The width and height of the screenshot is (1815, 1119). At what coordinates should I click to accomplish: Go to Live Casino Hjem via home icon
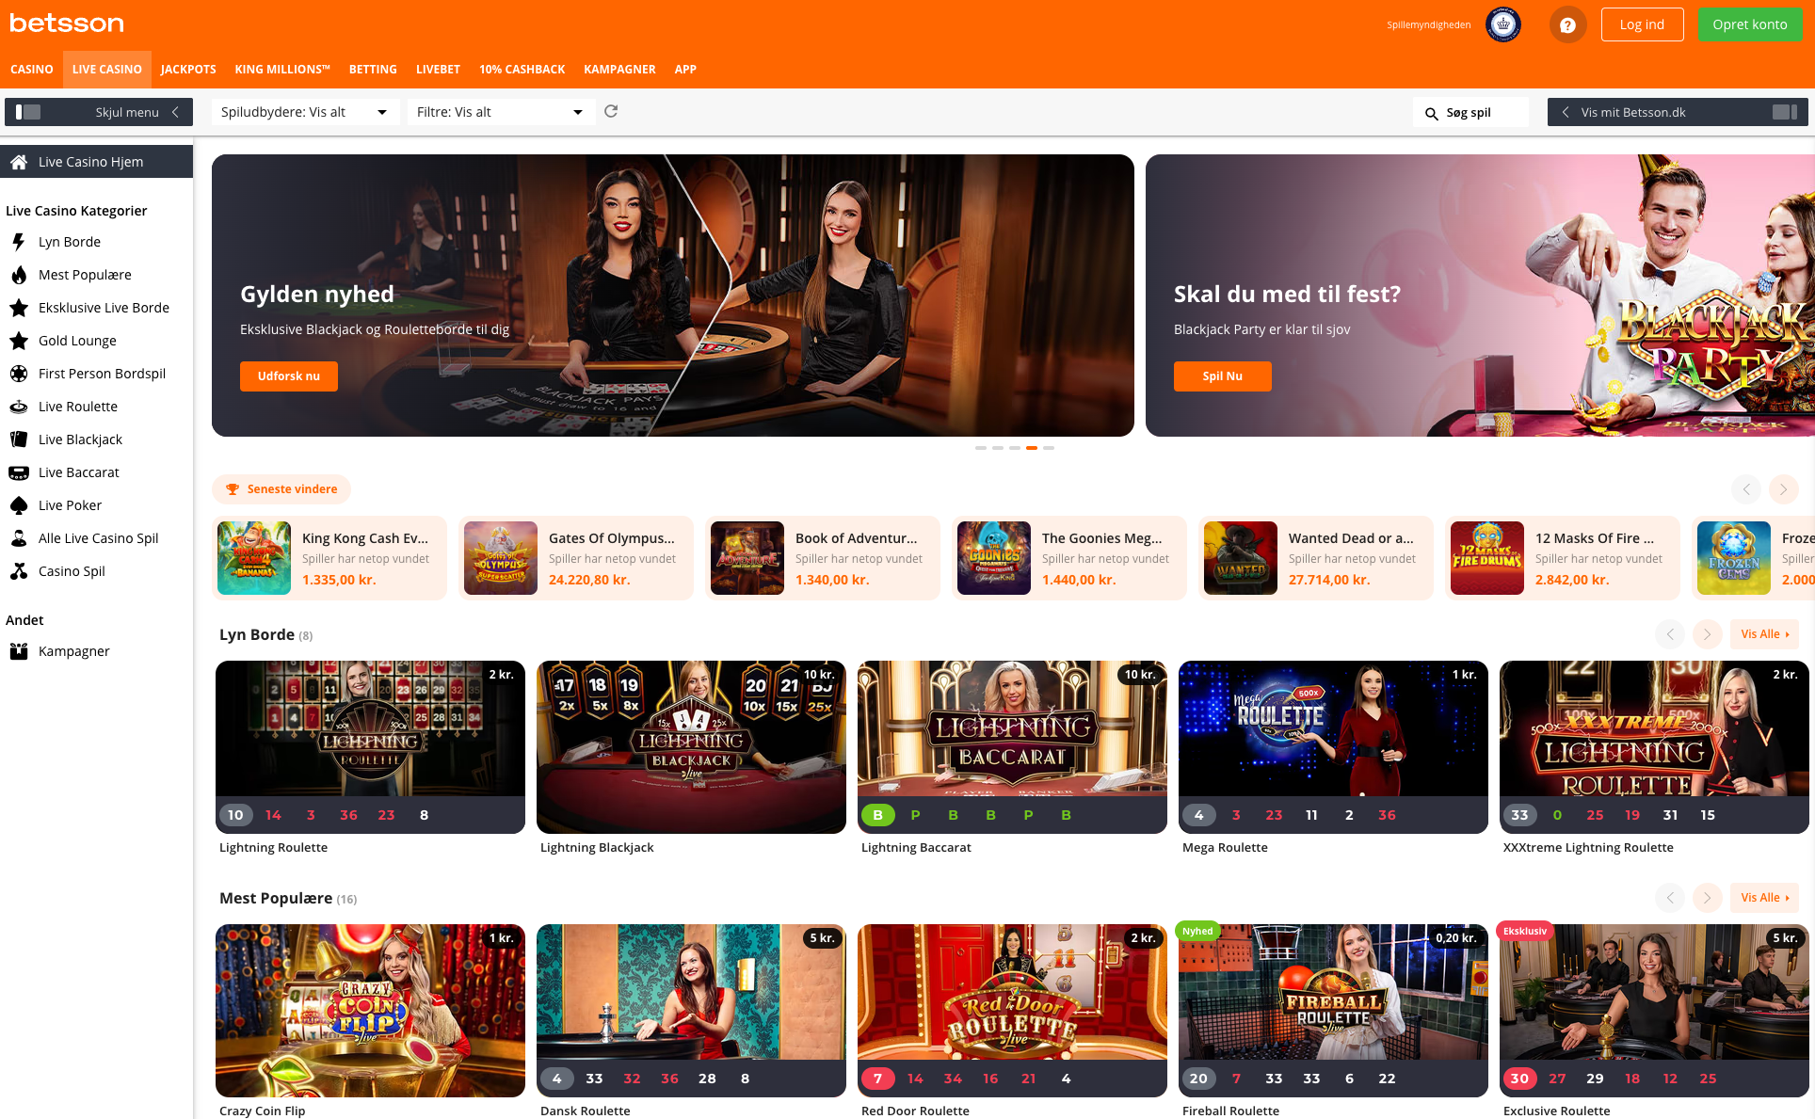point(19,161)
